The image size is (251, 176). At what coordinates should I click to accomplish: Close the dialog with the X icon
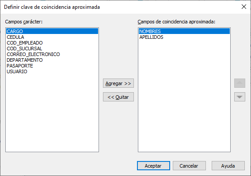244,7
